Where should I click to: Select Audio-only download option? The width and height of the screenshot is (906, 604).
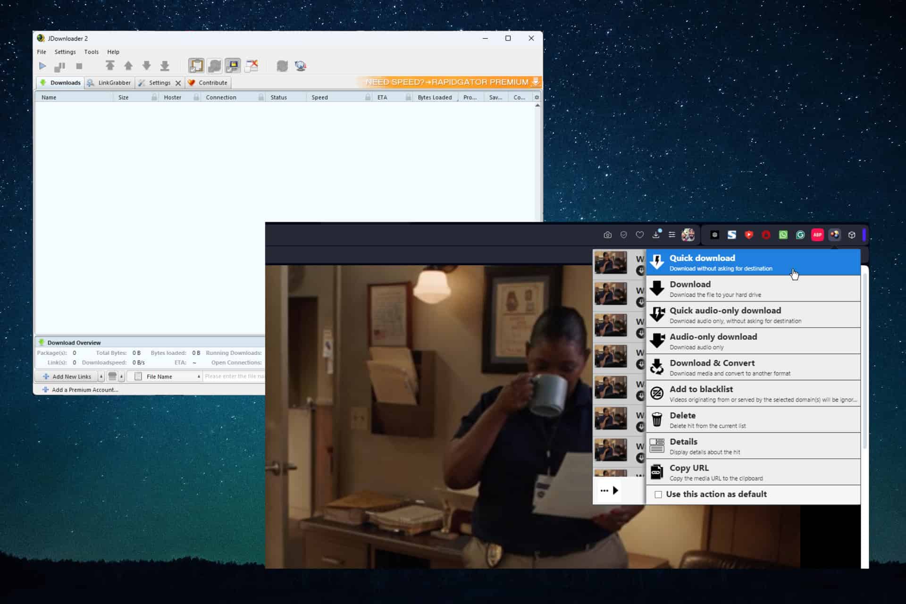click(x=753, y=341)
